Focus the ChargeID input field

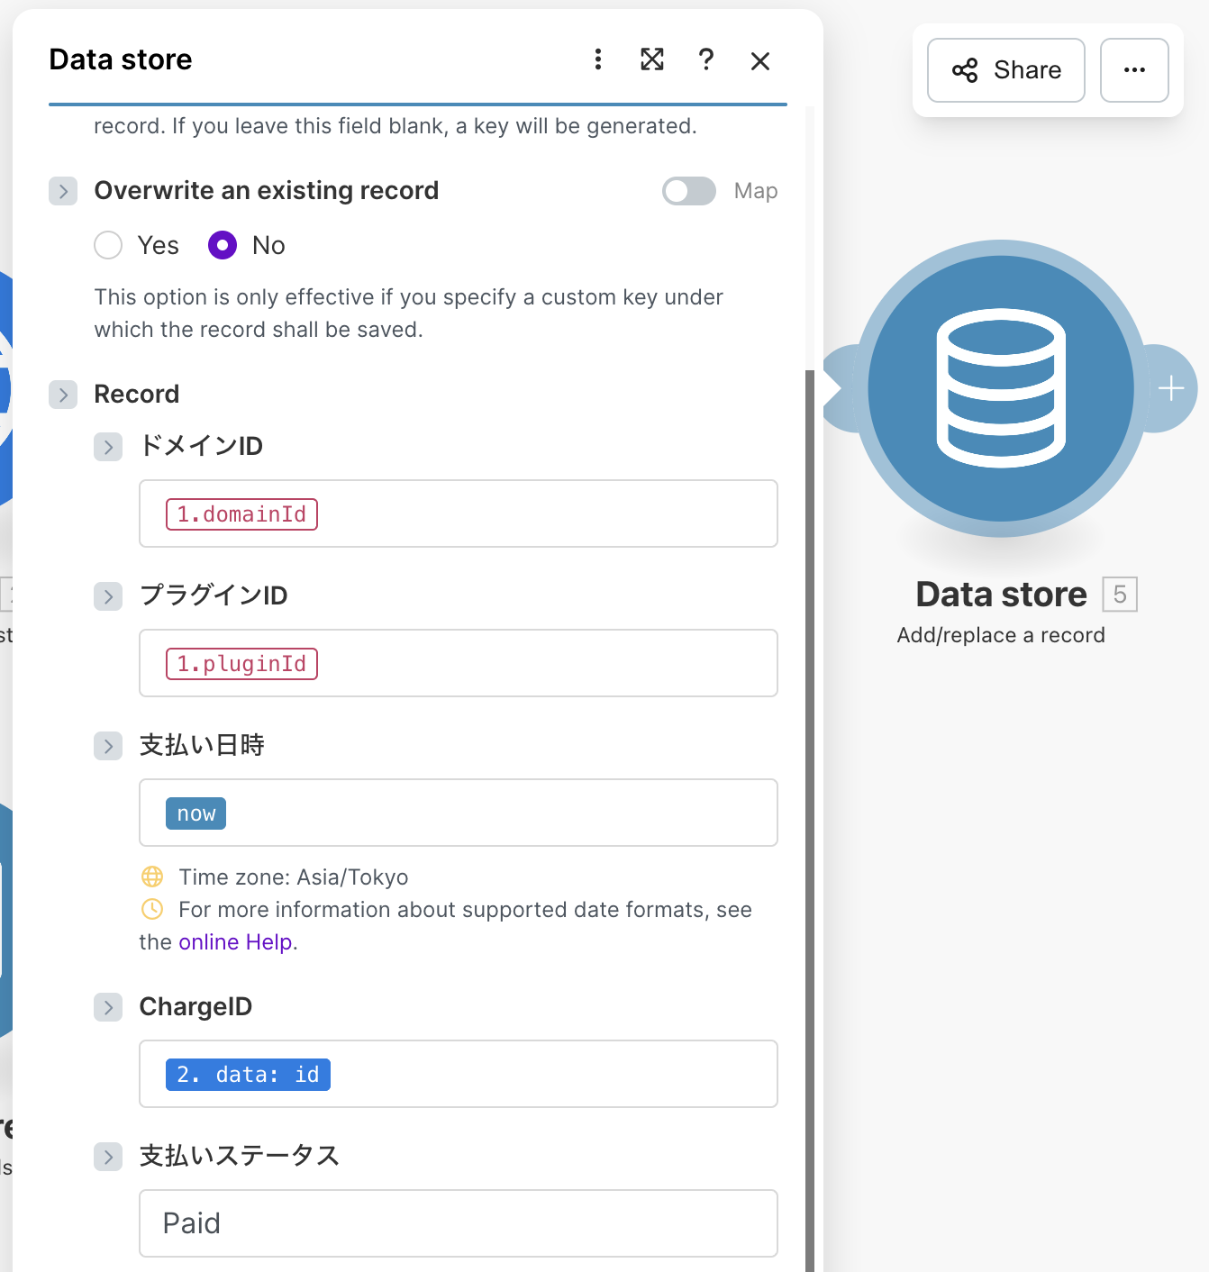pos(459,1074)
